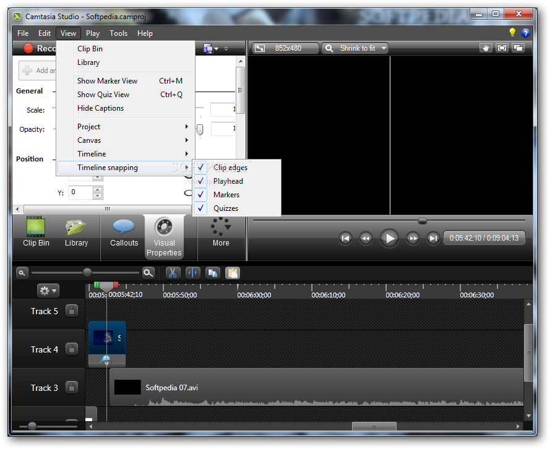Open the Tools menu
The width and height of the screenshot is (550, 449).
[118, 33]
